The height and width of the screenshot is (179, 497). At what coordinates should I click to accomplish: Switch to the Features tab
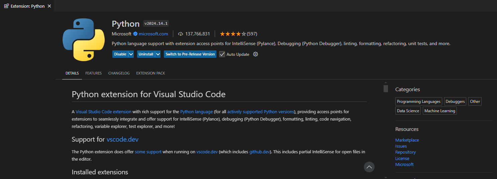tap(93, 73)
